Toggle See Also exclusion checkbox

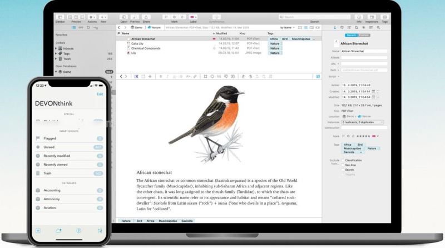click(343, 165)
